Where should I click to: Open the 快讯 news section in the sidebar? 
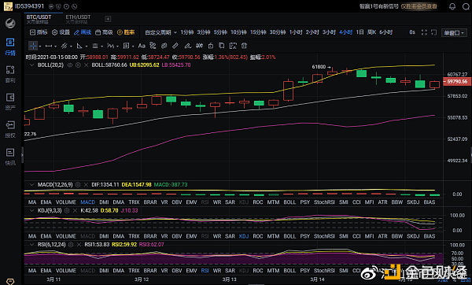pos(10,157)
